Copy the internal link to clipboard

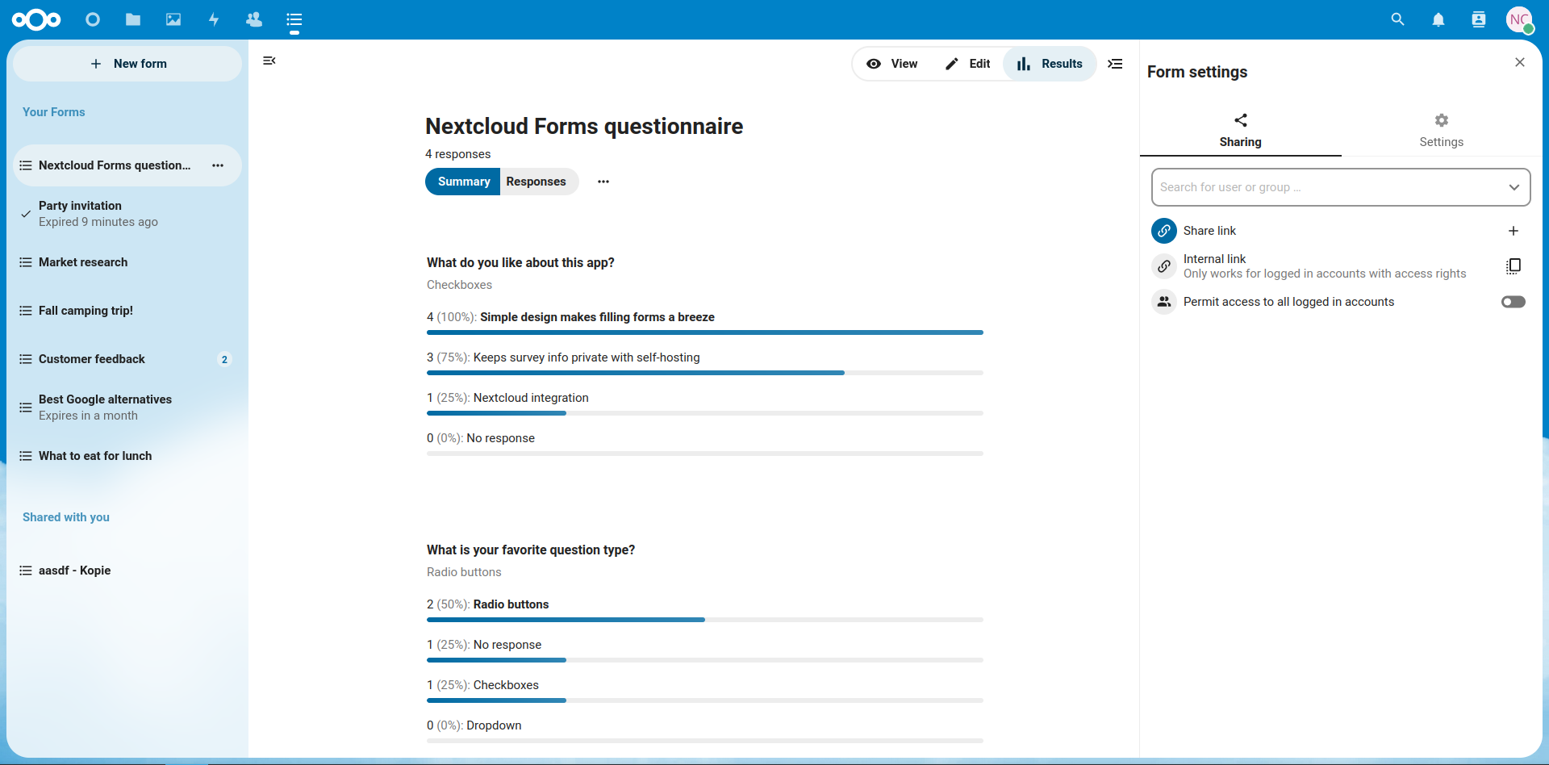(1514, 266)
